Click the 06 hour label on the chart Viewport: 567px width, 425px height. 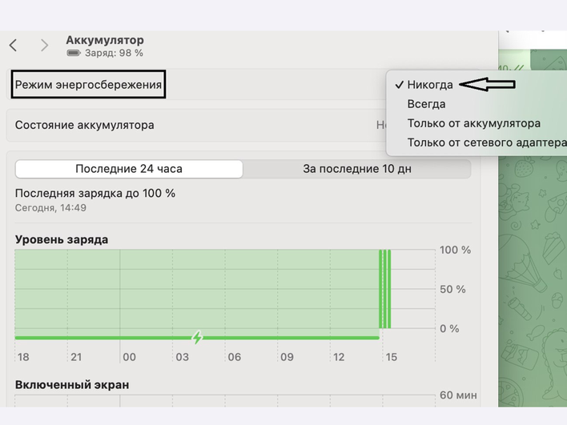tap(235, 357)
